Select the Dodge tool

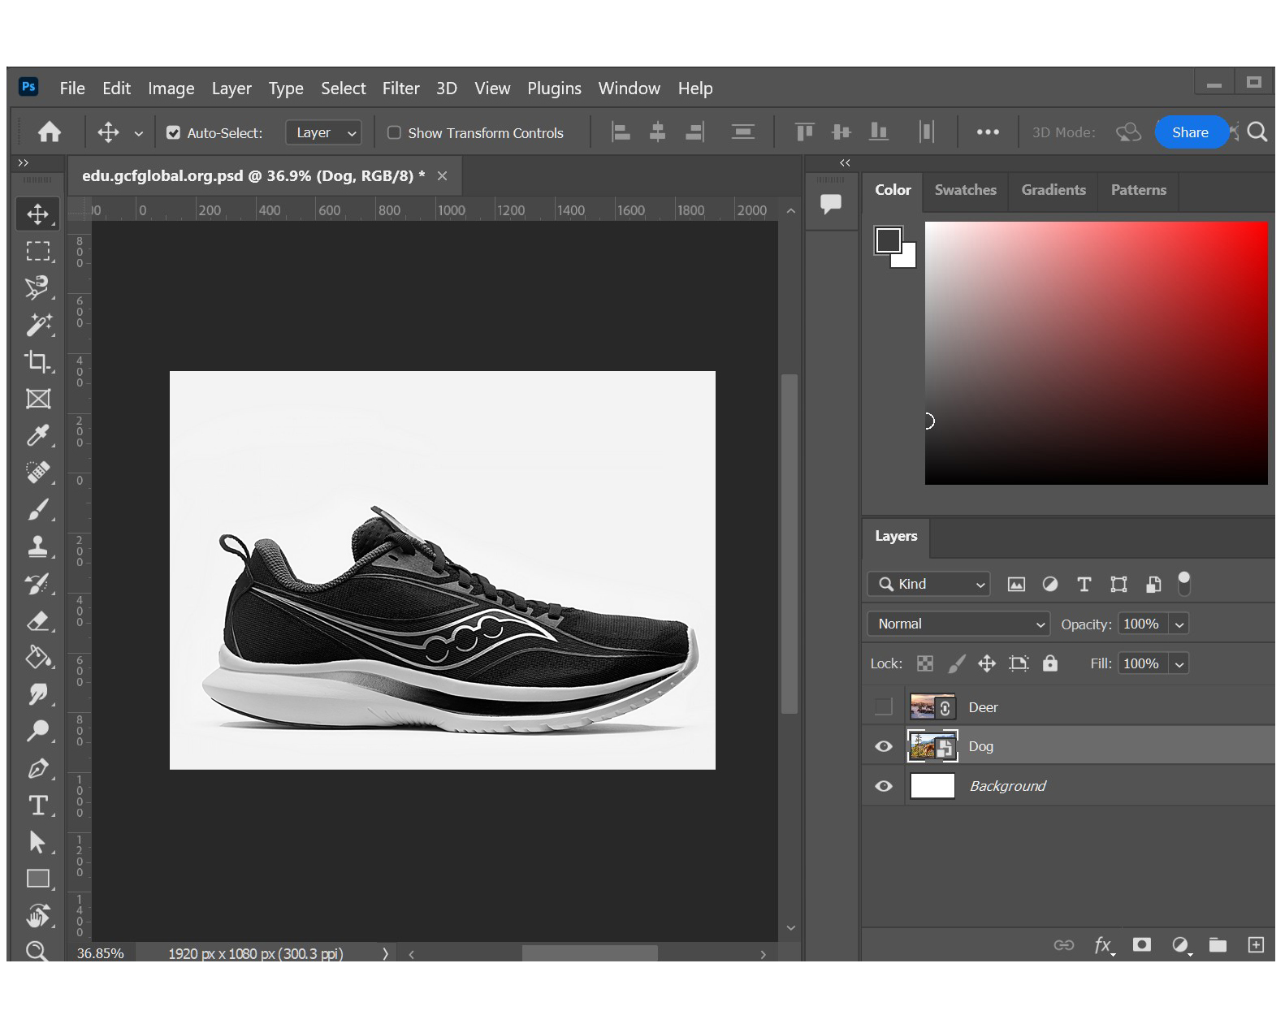point(37,731)
